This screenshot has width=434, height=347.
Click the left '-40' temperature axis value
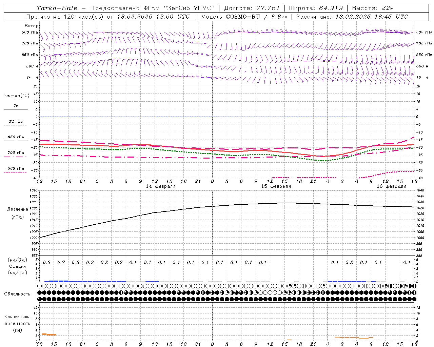pos(35,178)
